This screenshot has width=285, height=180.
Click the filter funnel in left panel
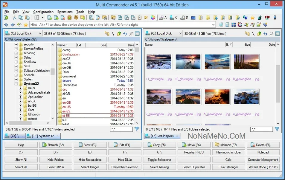click(x=137, y=129)
